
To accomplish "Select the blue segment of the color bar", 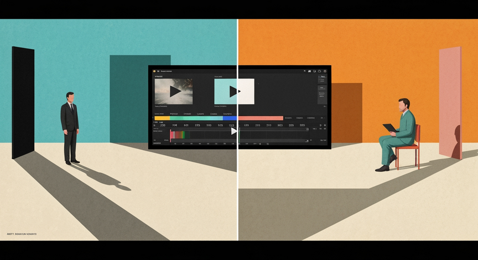I will pyautogui.click(x=230, y=118).
